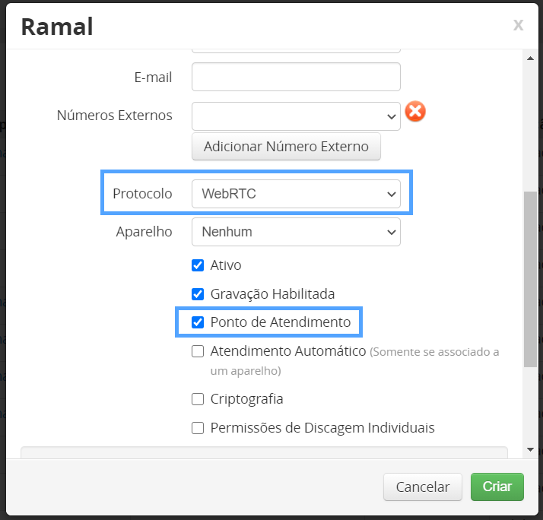
Task: Click the Gravação Habilitada label text
Action: (x=272, y=294)
